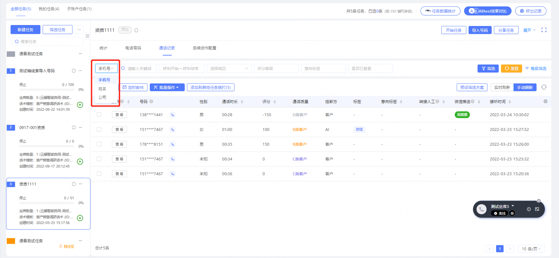Image resolution: width=559 pixels, height=258 pixels.
Task: Tick checkbox for the 00:34 duration row
Action: [x=99, y=159]
